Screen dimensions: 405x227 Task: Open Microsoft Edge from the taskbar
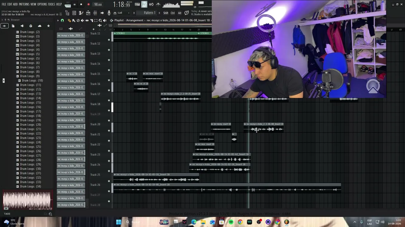(194, 222)
